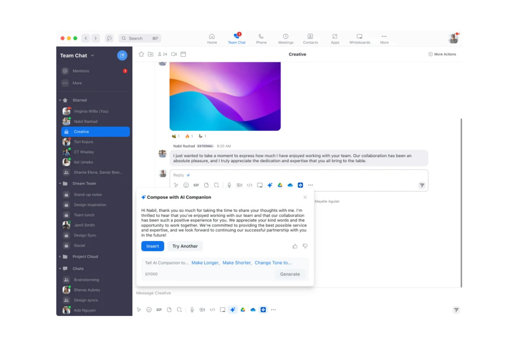Image resolution: width=519 pixels, height=346 pixels.
Task: Open the Google Drive integration icon
Action: point(280,185)
